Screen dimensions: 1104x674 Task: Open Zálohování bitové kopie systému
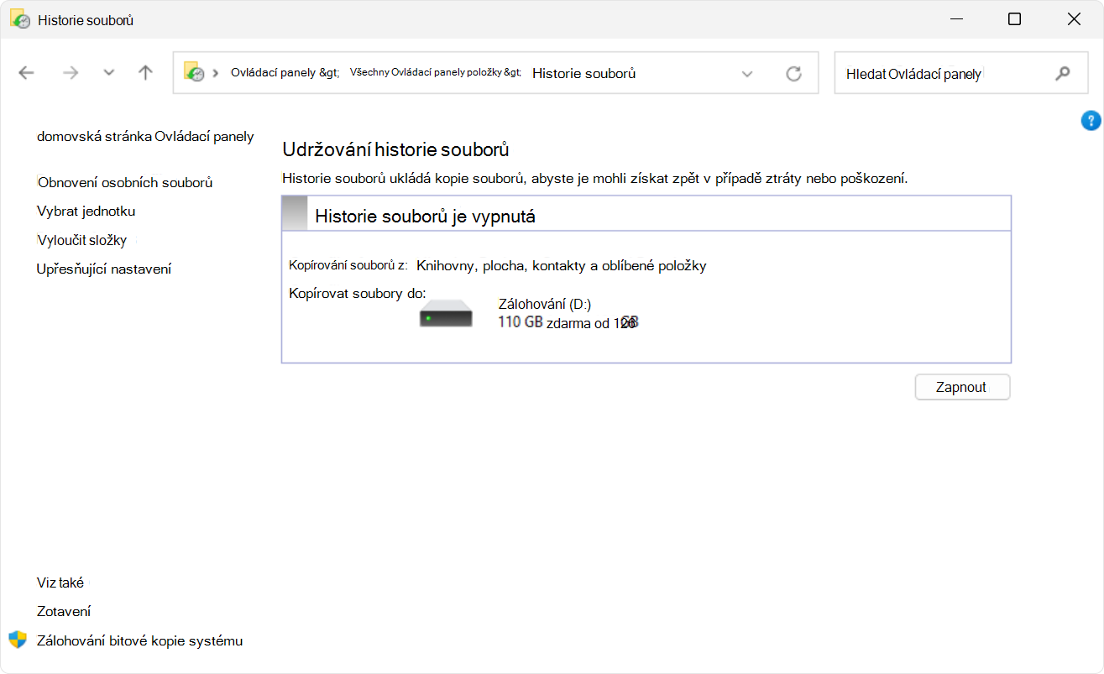click(x=139, y=640)
